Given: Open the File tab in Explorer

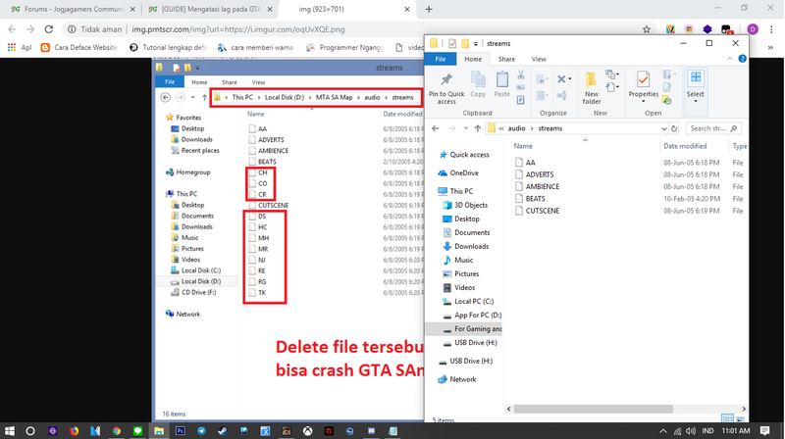Looking at the screenshot, I should pos(440,59).
